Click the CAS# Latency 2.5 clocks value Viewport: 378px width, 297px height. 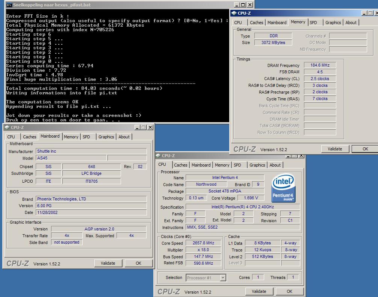(x=320, y=79)
